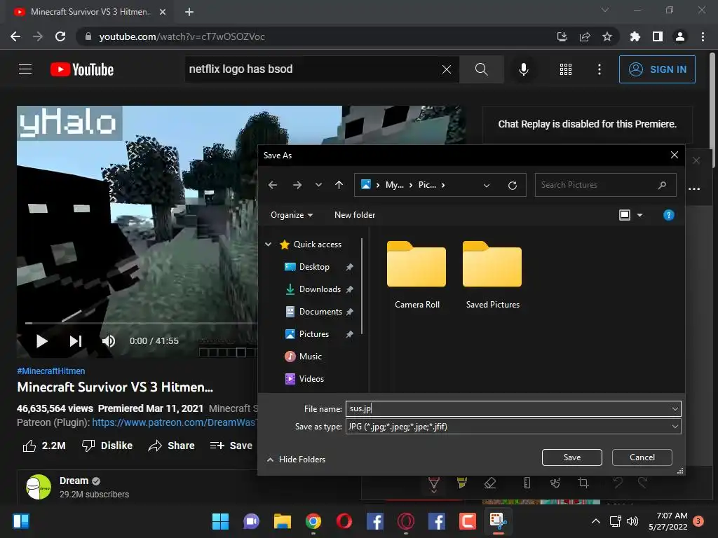Open the YouTube hamburger guide menu
The height and width of the screenshot is (538, 718).
point(25,69)
